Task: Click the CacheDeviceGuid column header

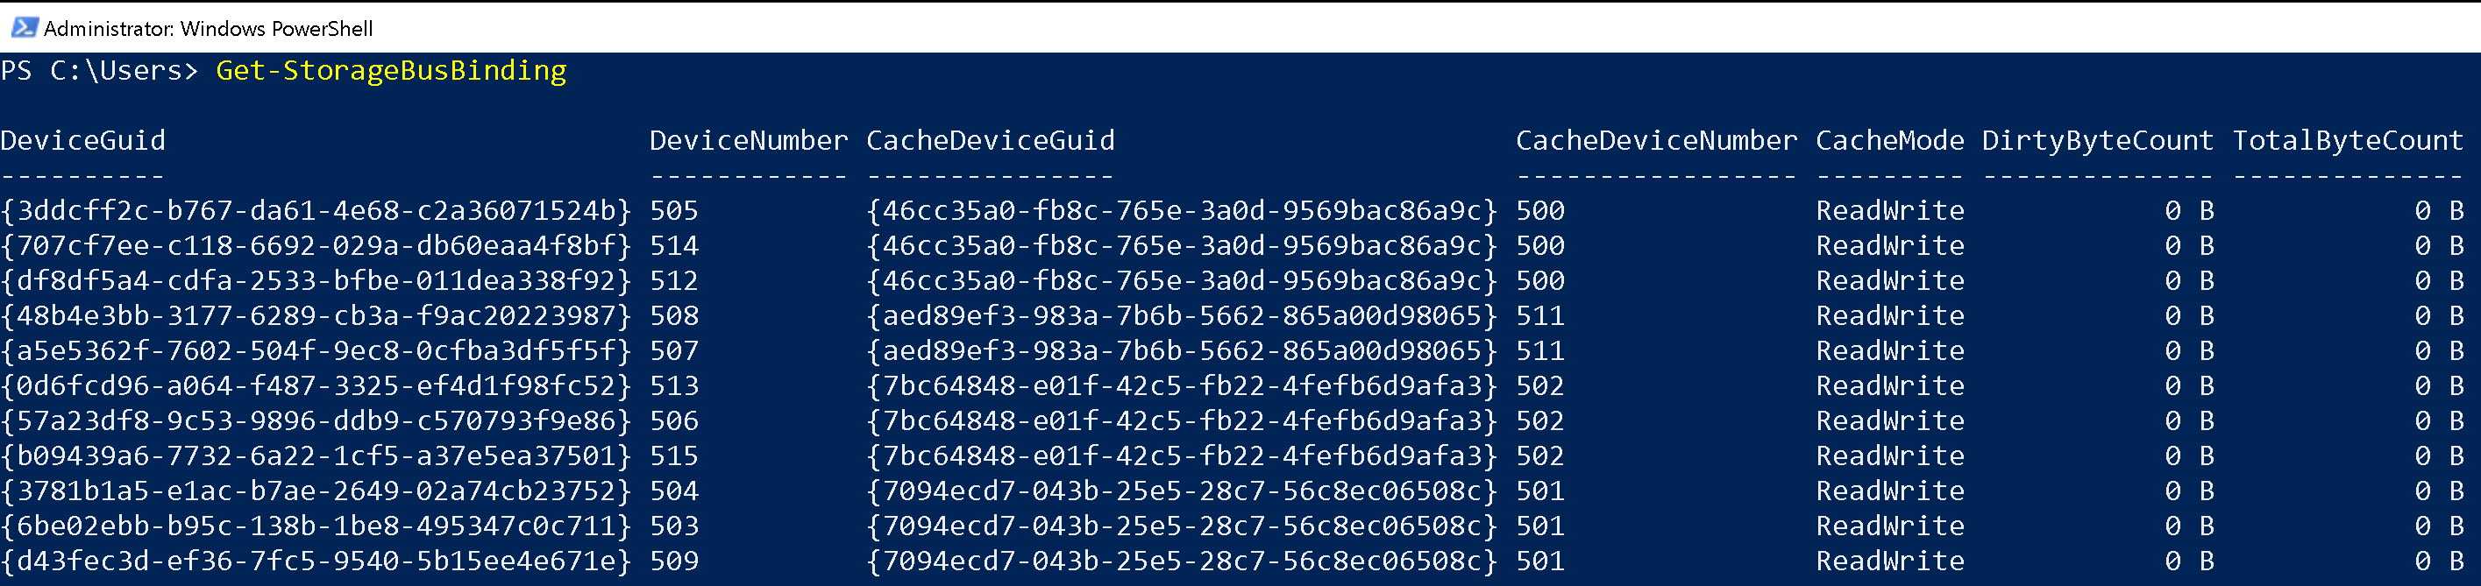Action: [990, 141]
